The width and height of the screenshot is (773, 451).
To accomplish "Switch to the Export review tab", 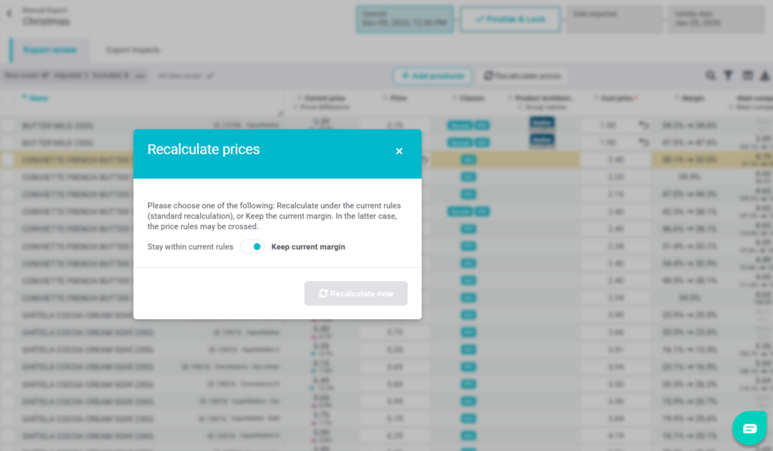I will pos(48,50).
